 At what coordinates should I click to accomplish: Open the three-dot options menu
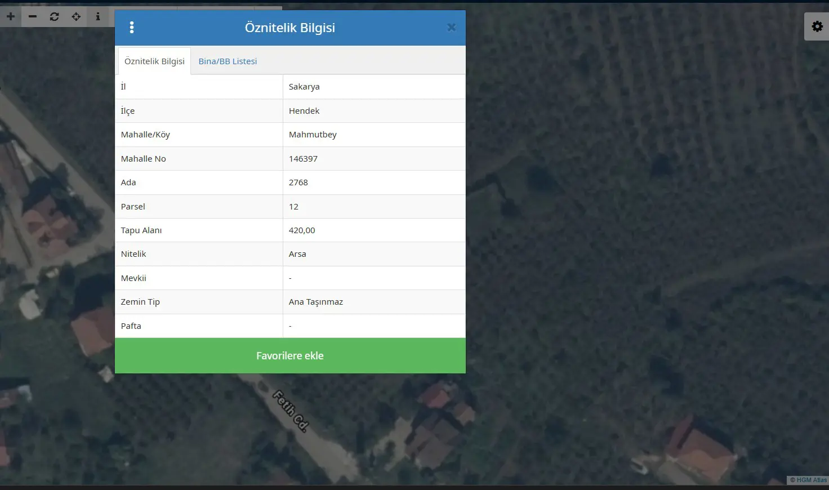click(x=132, y=28)
